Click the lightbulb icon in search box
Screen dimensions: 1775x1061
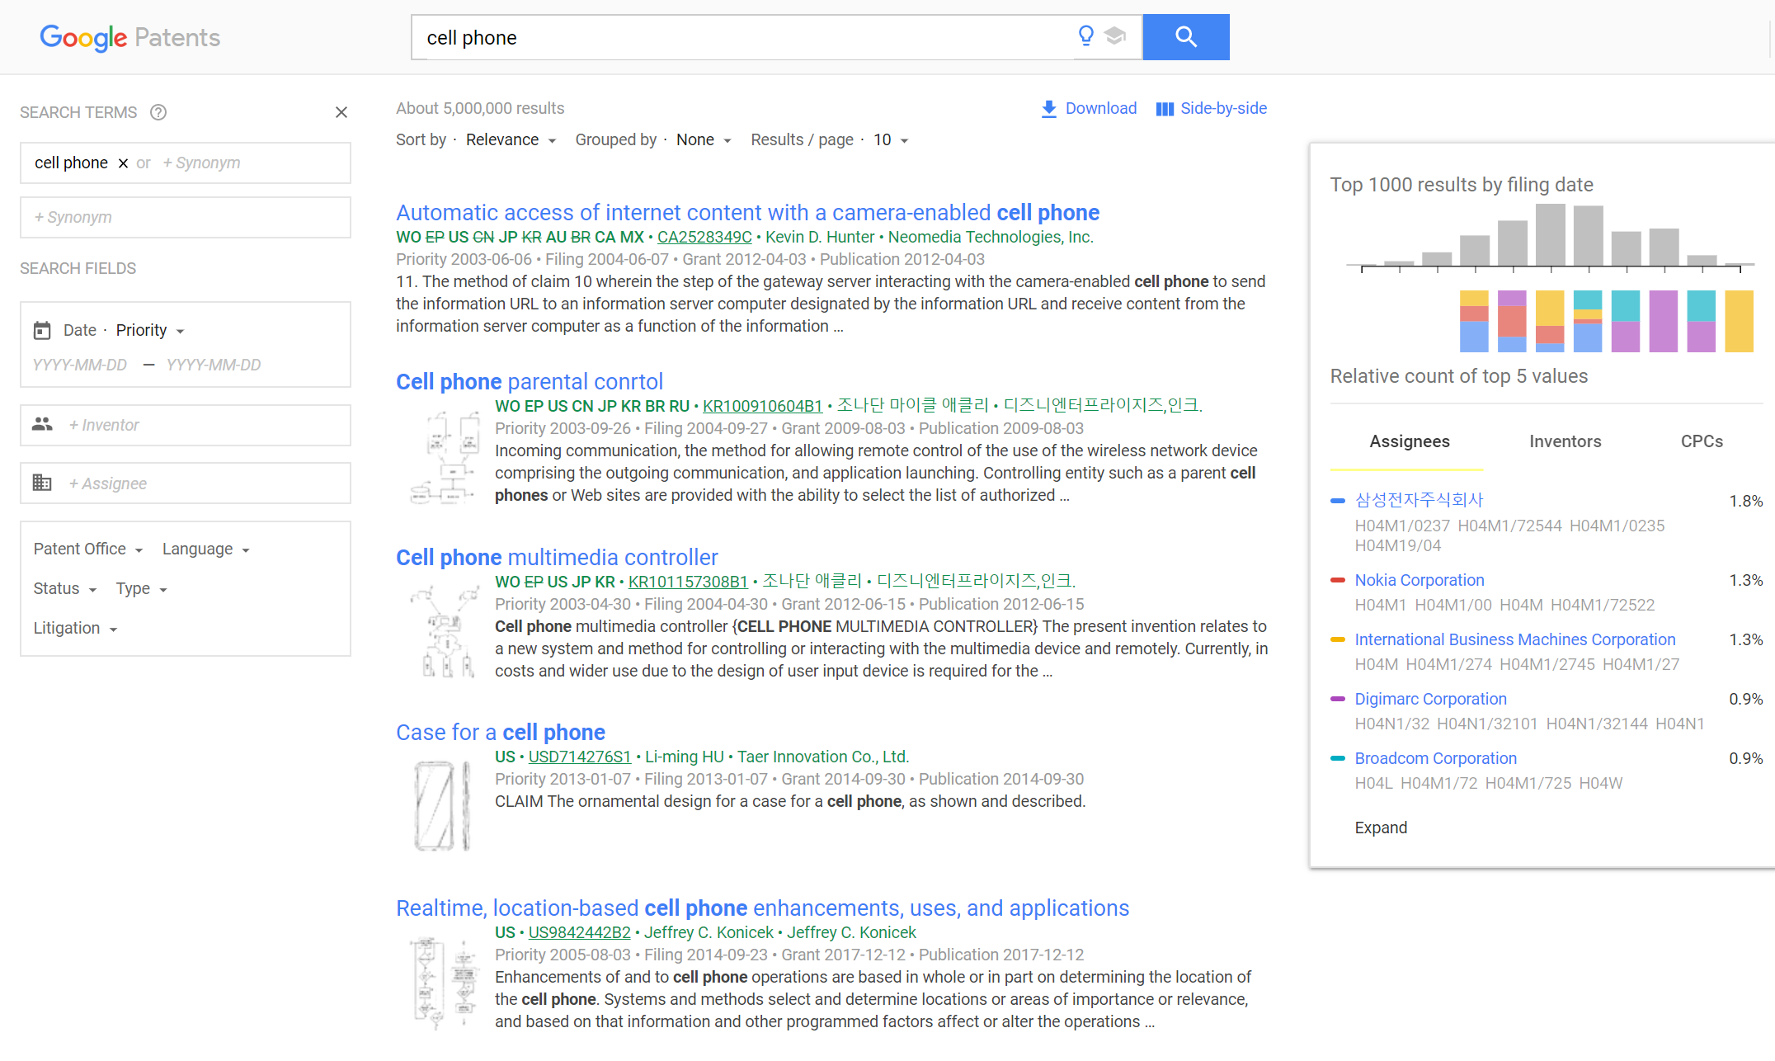point(1086,36)
